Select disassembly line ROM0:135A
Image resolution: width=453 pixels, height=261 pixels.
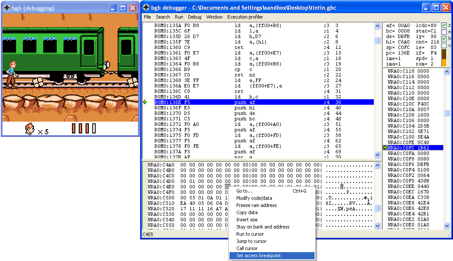pos(264,25)
